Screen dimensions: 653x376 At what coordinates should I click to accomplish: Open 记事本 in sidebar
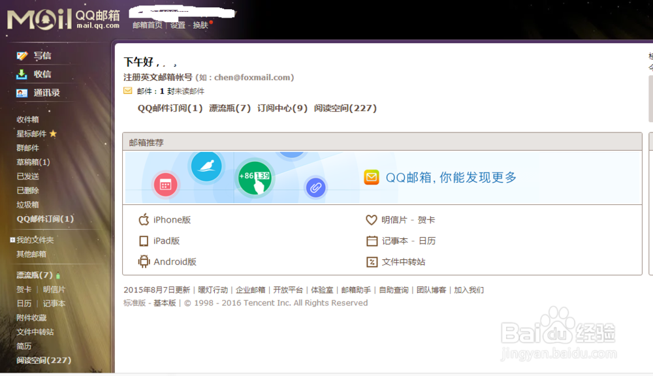tap(54, 304)
